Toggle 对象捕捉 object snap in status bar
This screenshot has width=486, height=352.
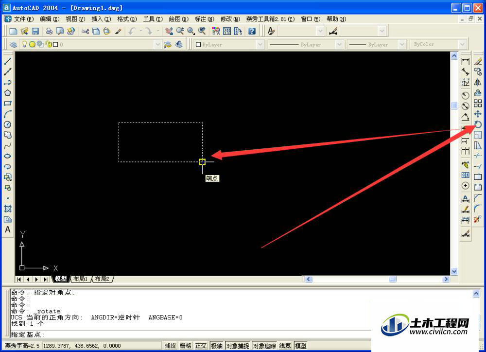pos(238,346)
